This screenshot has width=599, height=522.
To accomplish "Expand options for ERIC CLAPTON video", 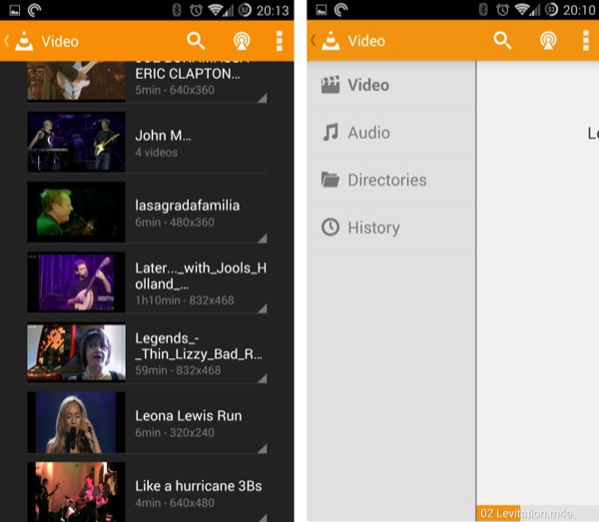I will 262,98.
